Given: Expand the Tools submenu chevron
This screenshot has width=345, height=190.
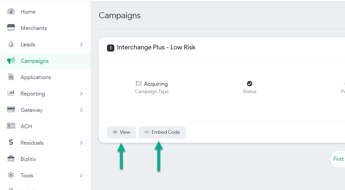Looking at the screenshot, I should 81,176.
